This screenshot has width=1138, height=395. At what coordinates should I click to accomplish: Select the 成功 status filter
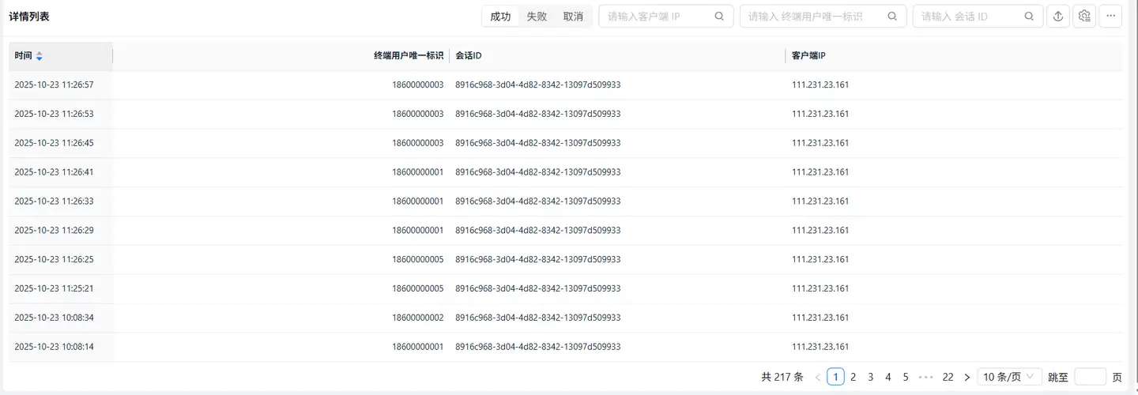(x=500, y=17)
